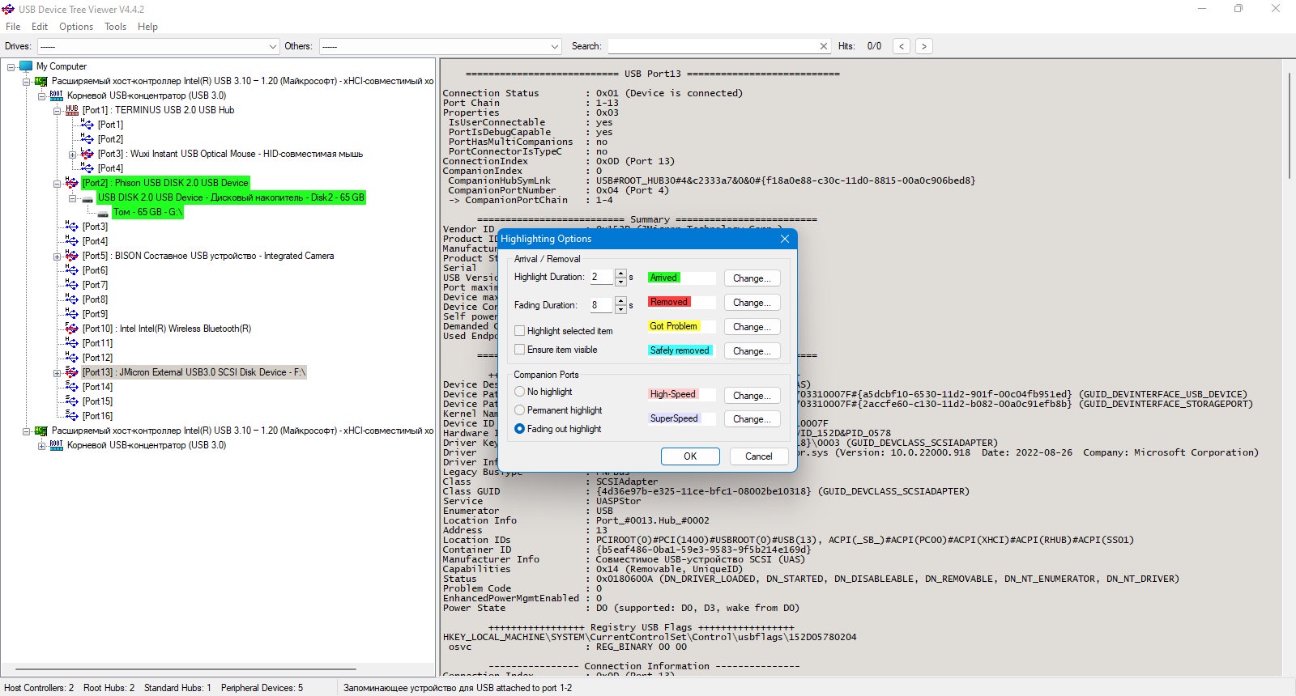
Task: Choose Permanent highlight radio option
Action: pyautogui.click(x=520, y=410)
